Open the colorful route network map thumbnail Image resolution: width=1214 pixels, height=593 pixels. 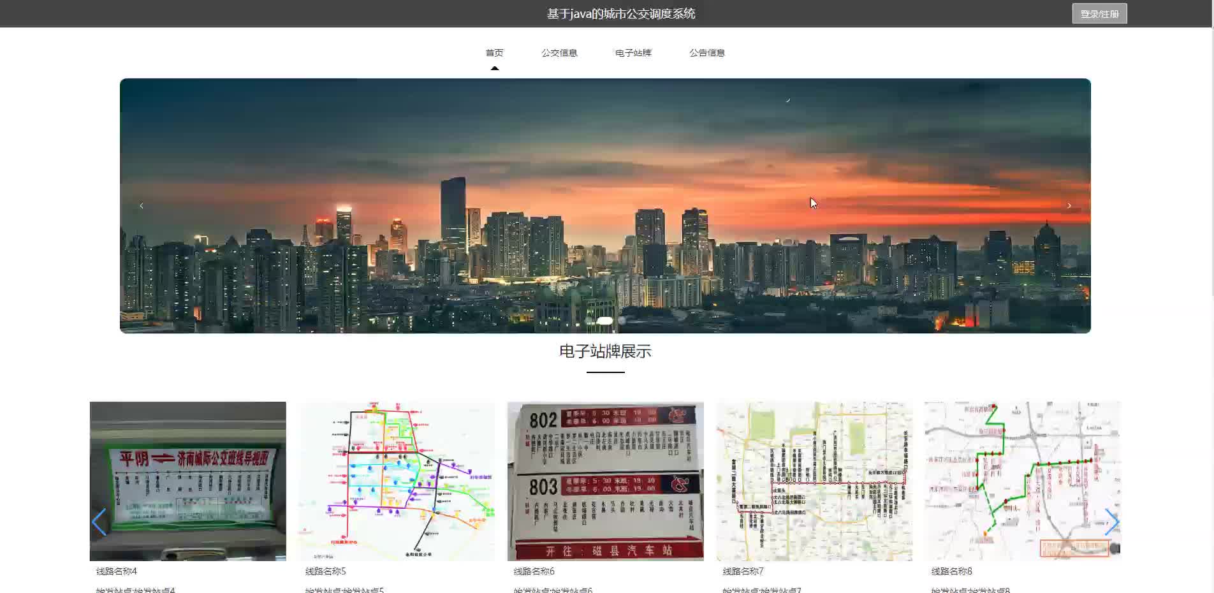397,481
